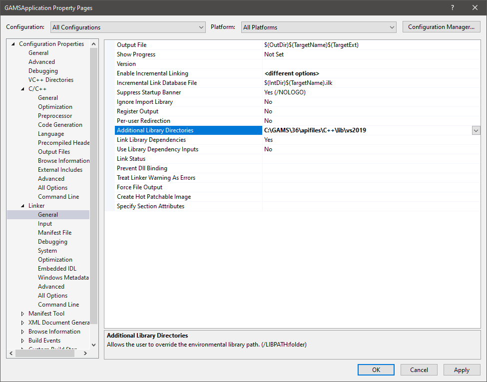The image size is (487, 382).
Task: Expand the Build Events node
Action: (x=23, y=341)
